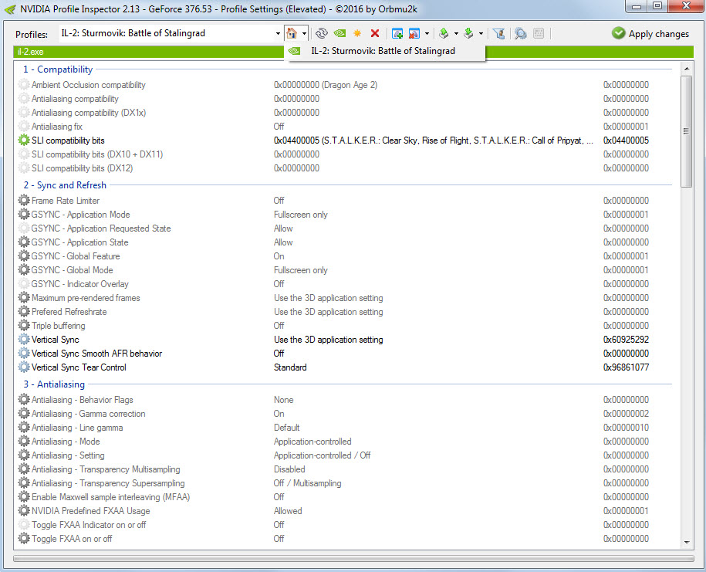
Task: Click gear icon beside Vertical Sync Tear Control
Action: [24, 367]
